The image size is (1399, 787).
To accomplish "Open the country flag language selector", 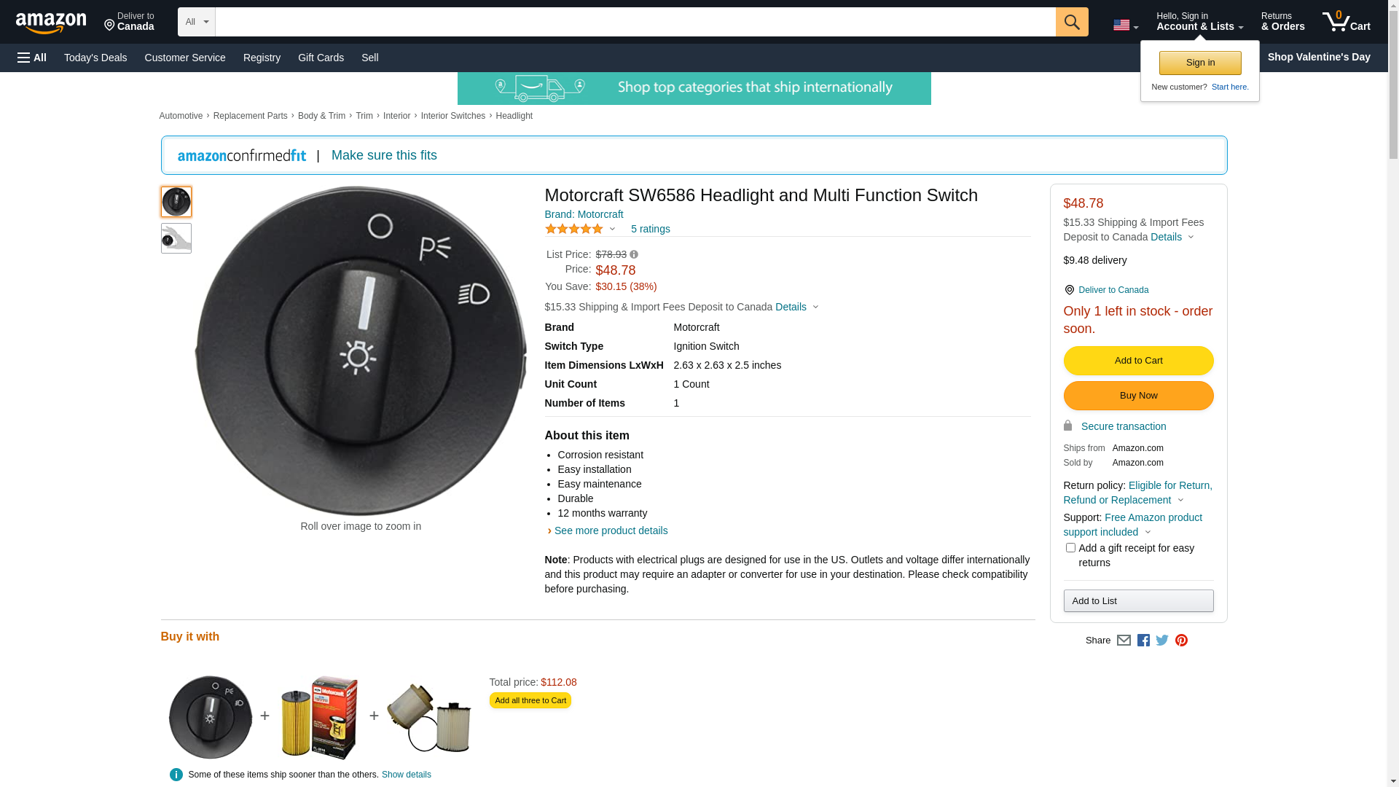I will pyautogui.click(x=1125, y=26).
